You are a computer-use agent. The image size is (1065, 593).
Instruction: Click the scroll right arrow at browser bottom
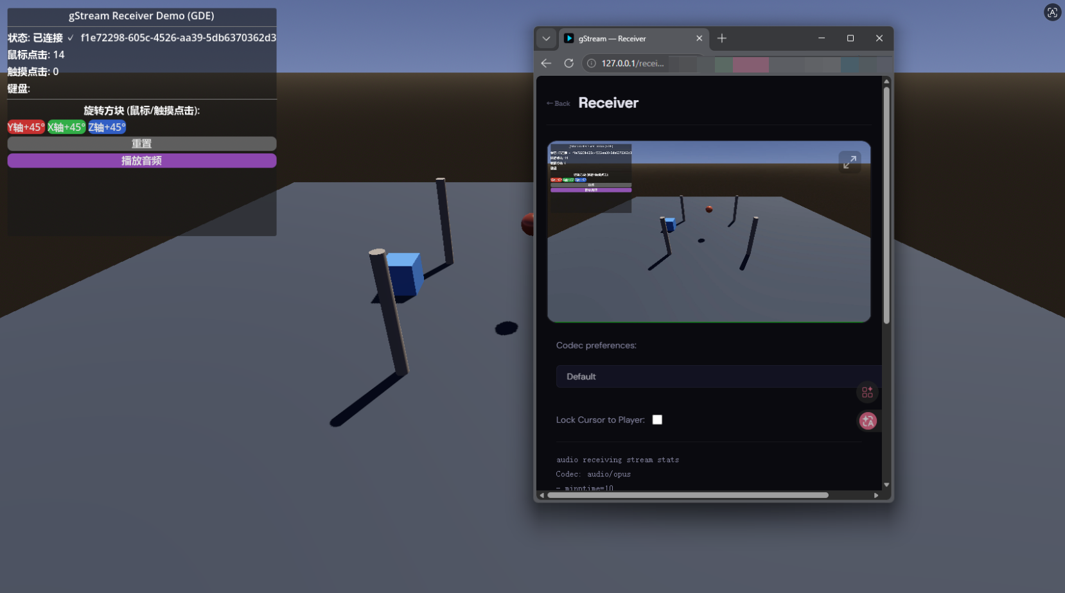pos(876,495)
